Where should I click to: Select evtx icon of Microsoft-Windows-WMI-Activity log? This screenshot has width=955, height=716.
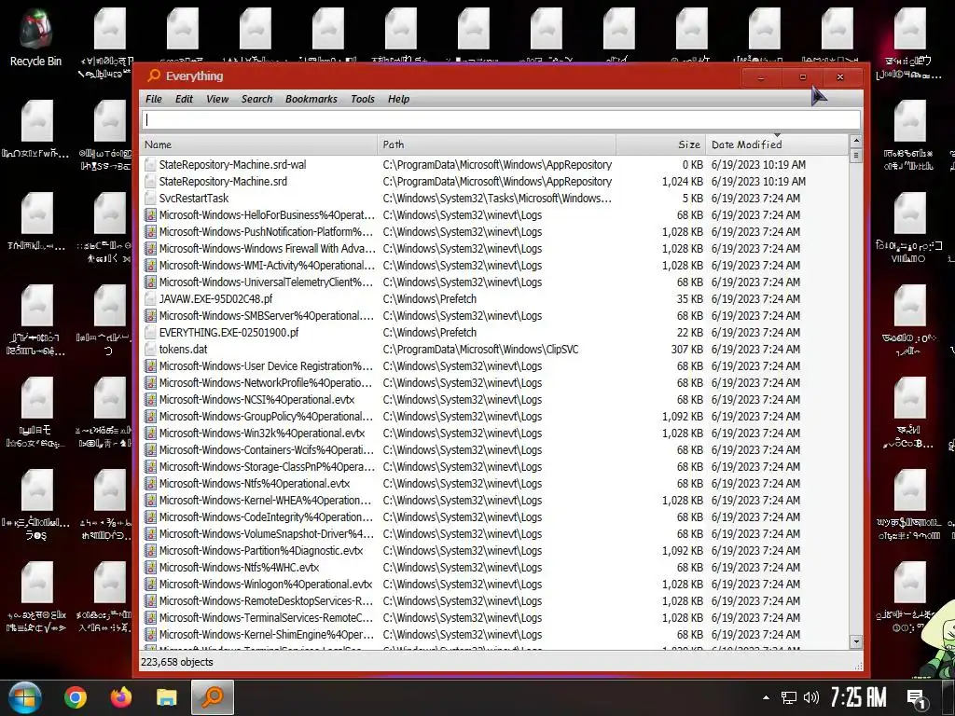click(x=150, y=266)
